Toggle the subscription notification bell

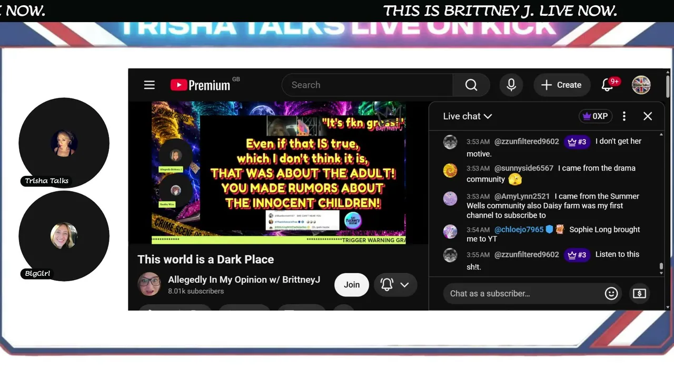pyautogui.click(x=387, y=284)
